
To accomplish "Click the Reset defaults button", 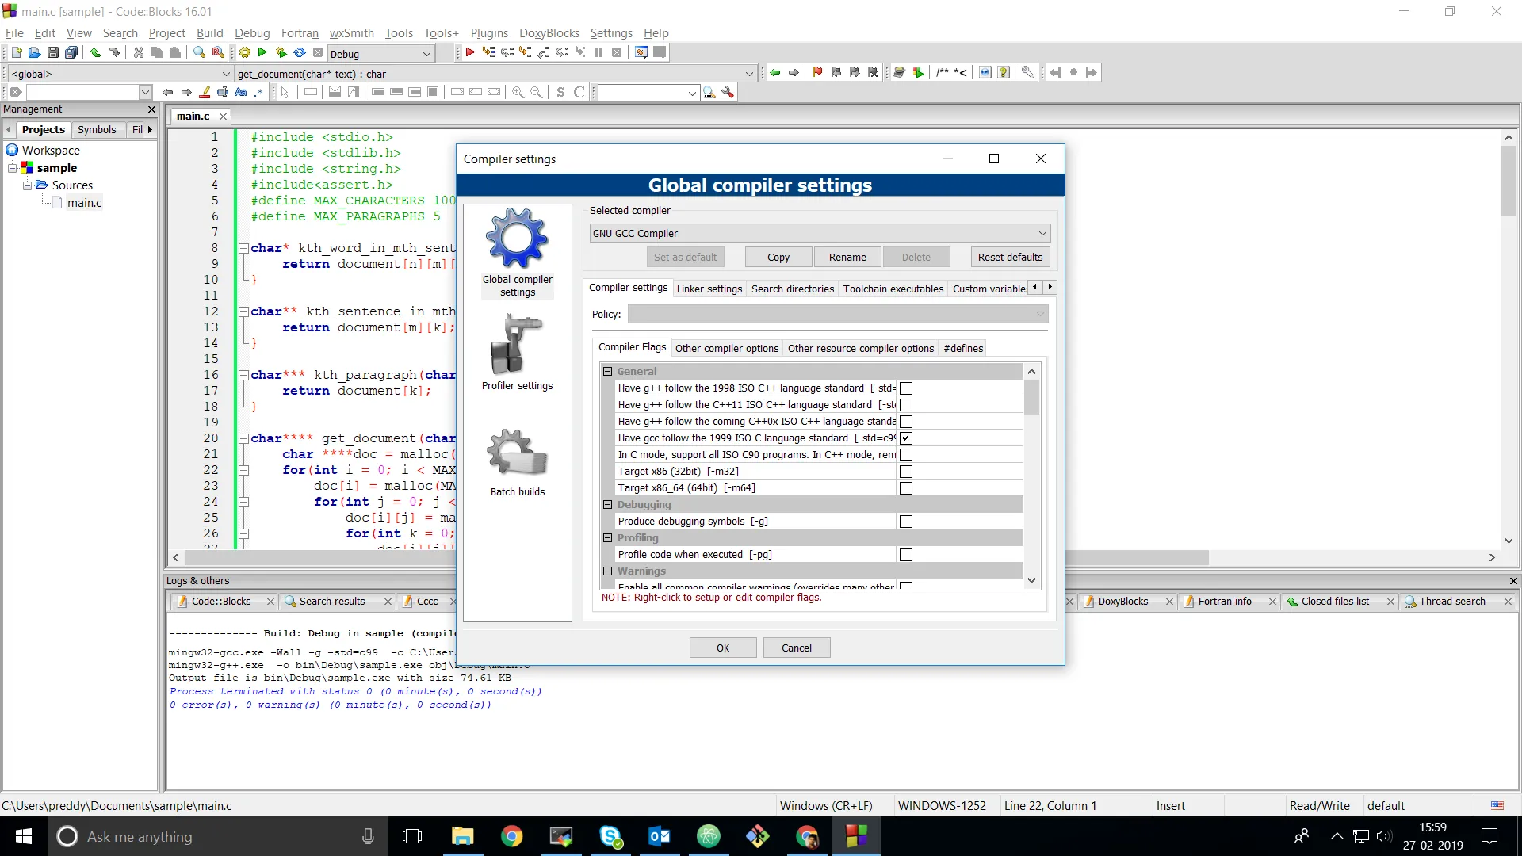I will coord(1010,256).
